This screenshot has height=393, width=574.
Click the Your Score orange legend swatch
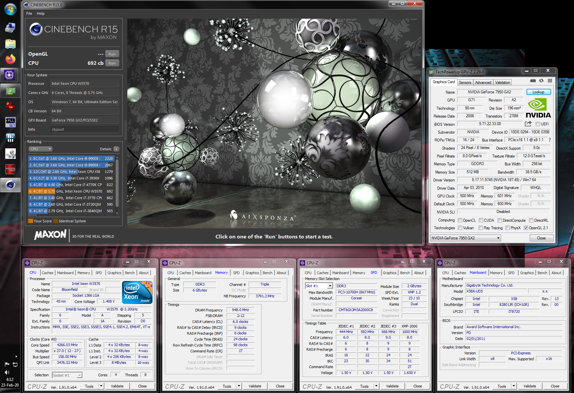31,221
